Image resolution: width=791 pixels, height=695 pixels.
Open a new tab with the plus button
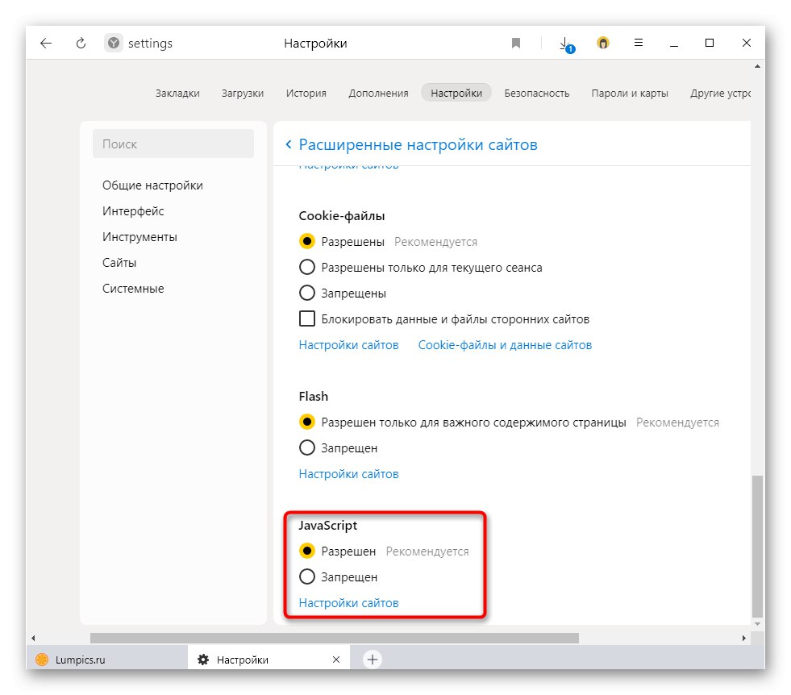(372, 660)
